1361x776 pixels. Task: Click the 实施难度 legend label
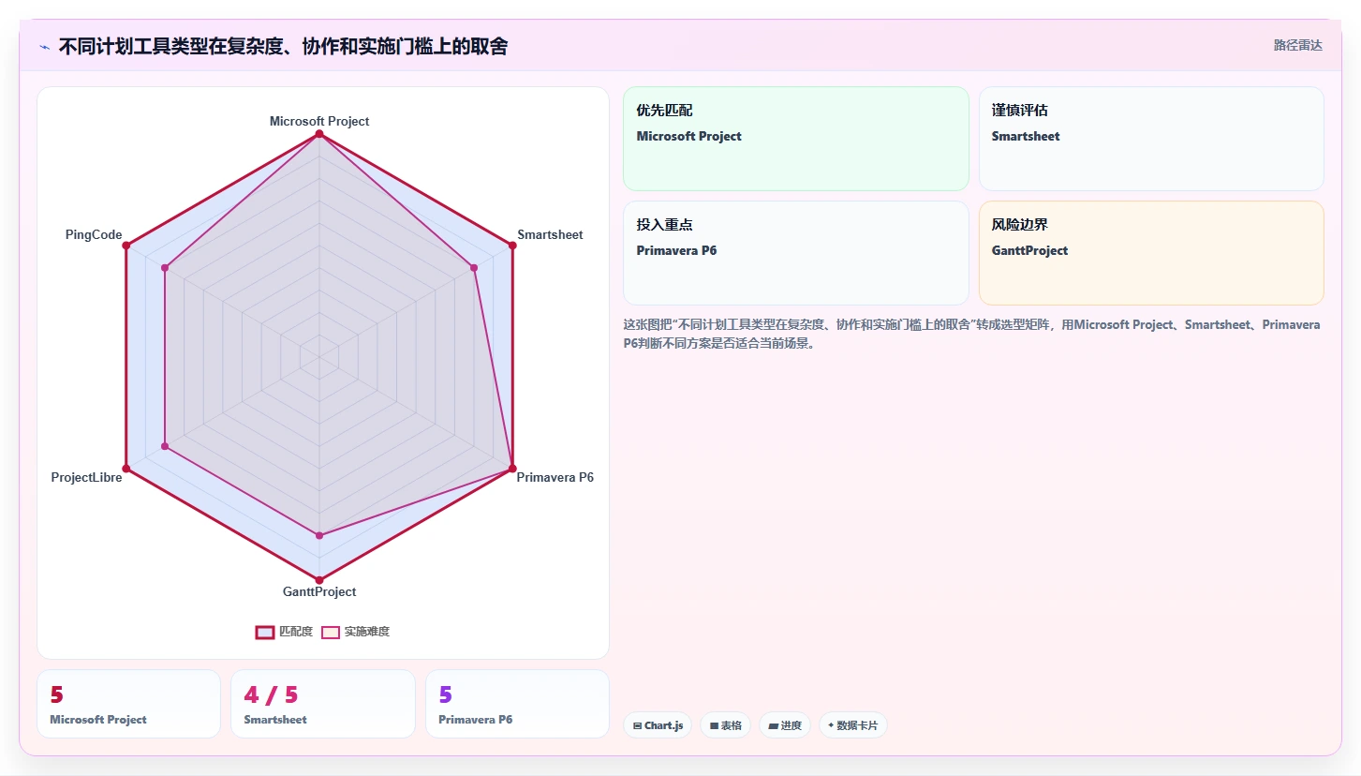pos(367,632)
